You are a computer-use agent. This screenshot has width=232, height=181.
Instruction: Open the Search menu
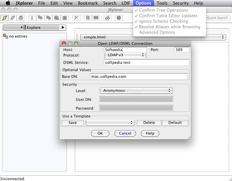pos(110,3)
